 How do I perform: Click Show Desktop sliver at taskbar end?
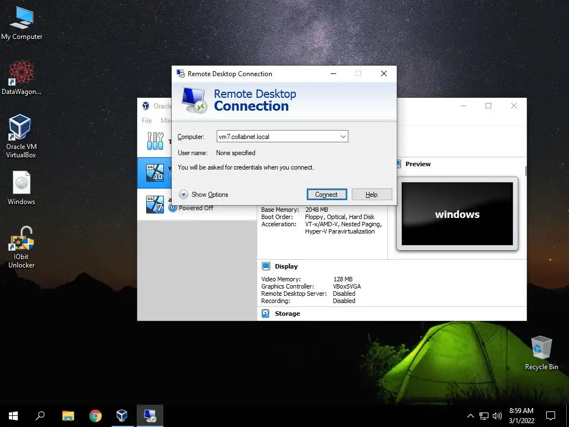[x=567, y=416]
